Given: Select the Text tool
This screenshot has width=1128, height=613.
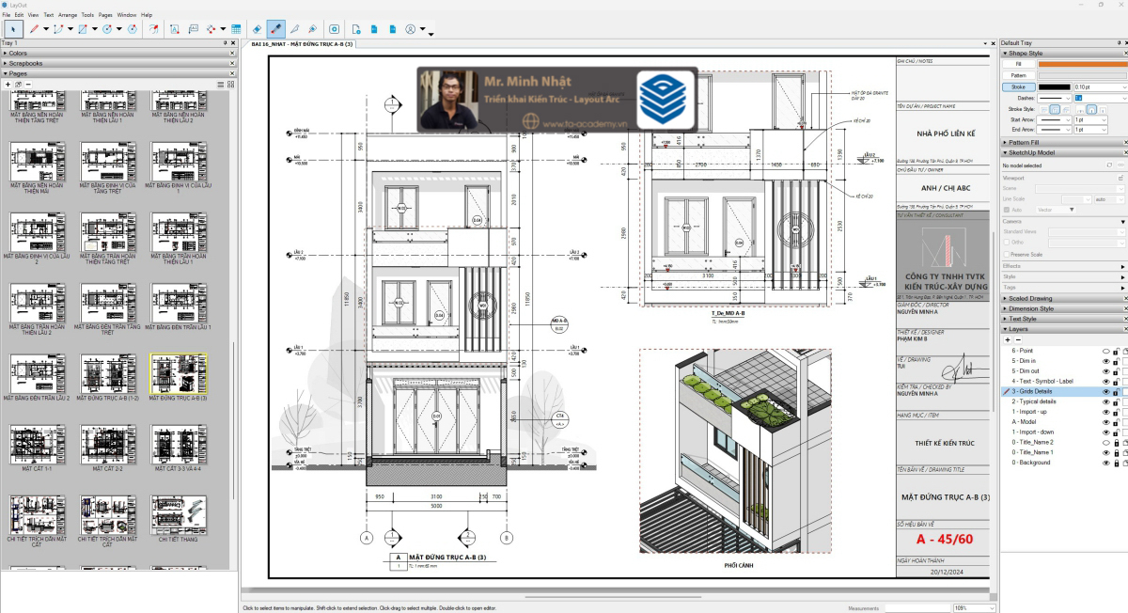Looking at the screenshot, I should point(175,29).
